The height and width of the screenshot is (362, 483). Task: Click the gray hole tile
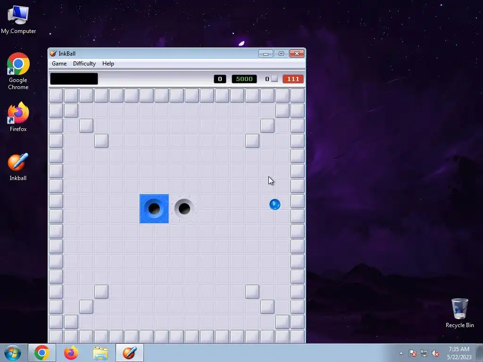184,209
